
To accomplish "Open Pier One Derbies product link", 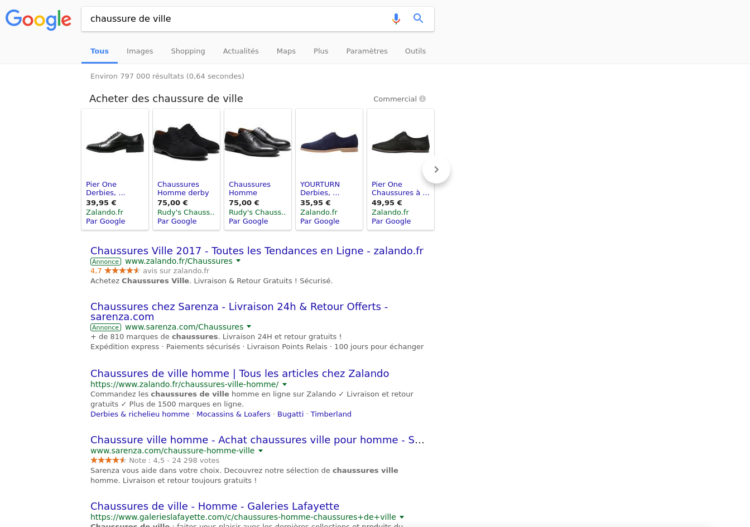I will coord(105,188).
